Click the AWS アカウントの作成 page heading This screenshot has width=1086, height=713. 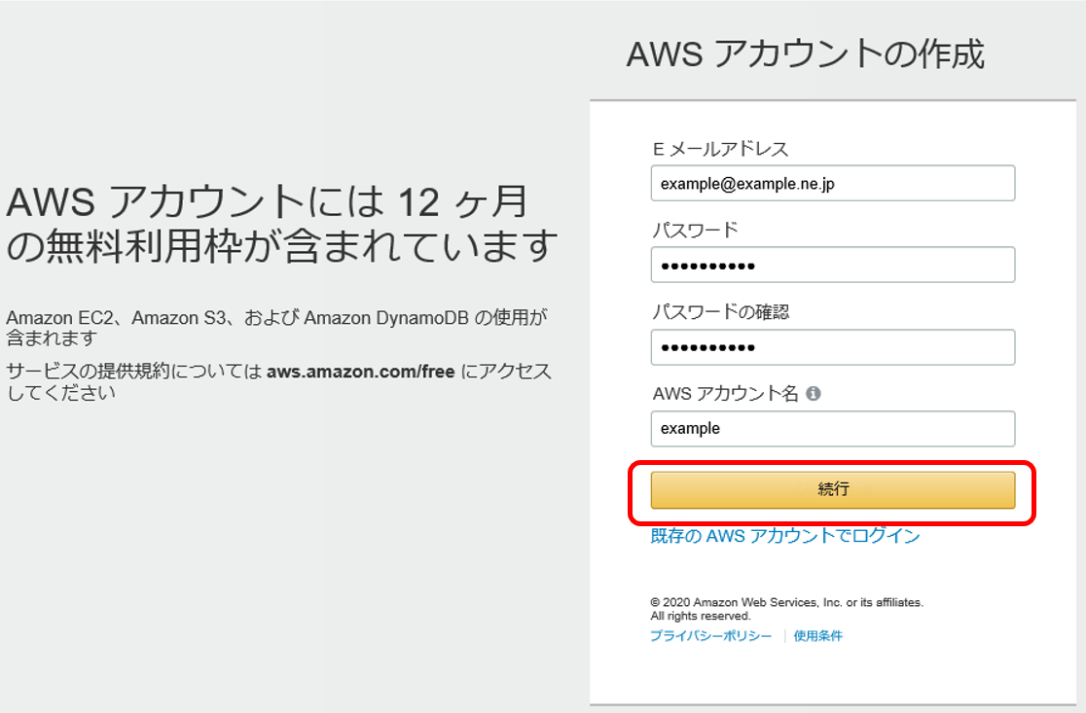805,54
